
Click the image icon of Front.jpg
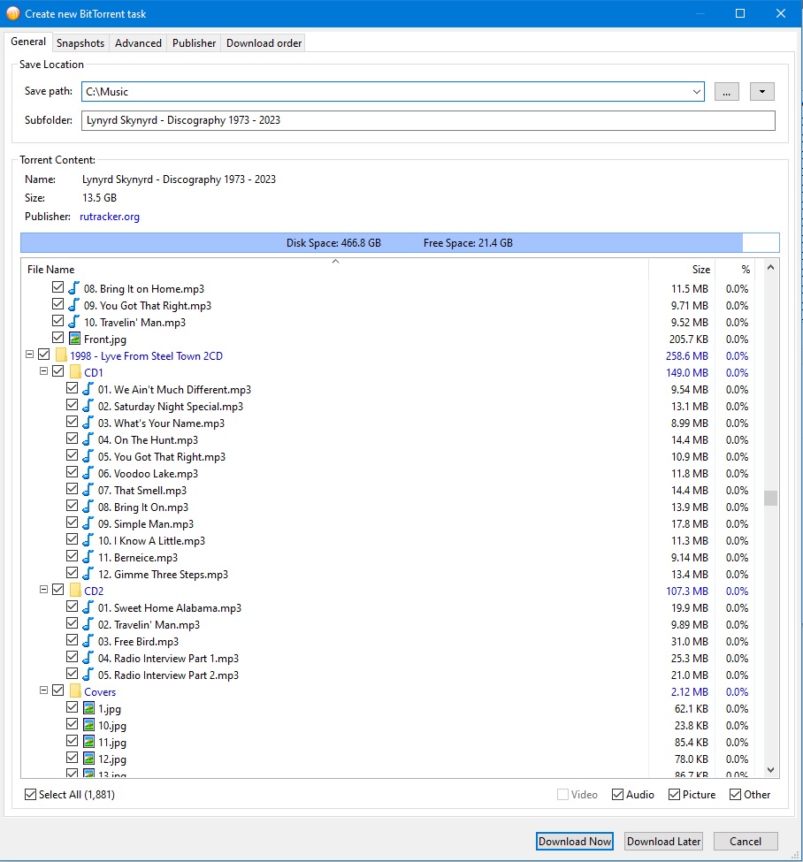click(74, 339)
